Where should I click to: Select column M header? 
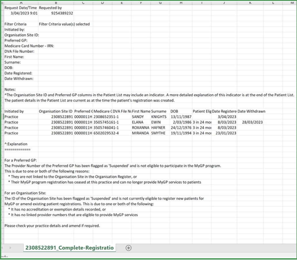pos(291,3)
